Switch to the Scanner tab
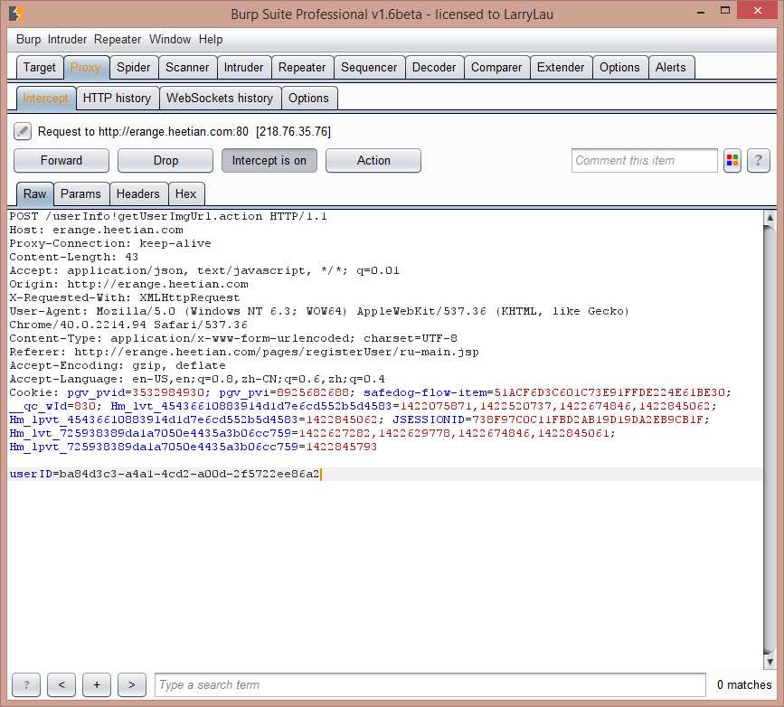 tap(187, 68)
